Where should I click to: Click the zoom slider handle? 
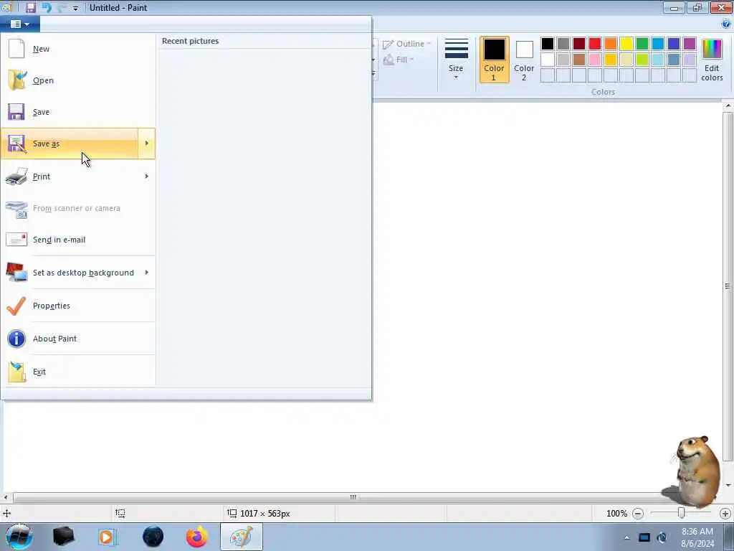[x=682, y=514]
